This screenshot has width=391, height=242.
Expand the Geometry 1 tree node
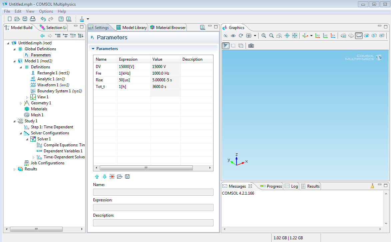pyautogui.click(x=21, y=103)
